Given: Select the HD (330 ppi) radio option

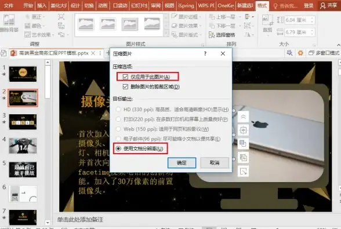Looking at the screenshot, I should 118,110.
